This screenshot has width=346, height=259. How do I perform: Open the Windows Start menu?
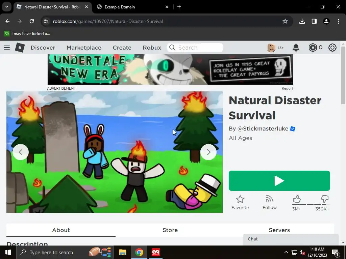point(8,252)
